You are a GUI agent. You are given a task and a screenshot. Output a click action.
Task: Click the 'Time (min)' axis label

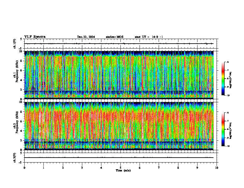coord(123,170)
